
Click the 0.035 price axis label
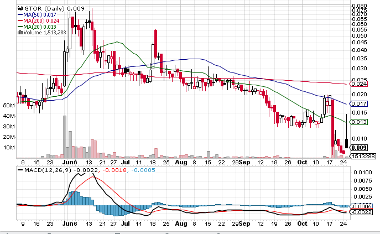(360, 59)
